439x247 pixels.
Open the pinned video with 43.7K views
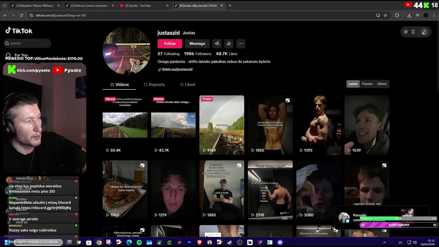[x=174, y=125]
